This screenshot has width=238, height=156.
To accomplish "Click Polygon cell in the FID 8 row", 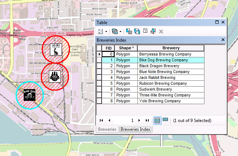I will pos(126,101).
